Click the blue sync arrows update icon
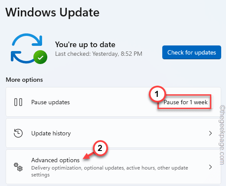Viewport: 226px width, 186px height. (x=27, y=48)
